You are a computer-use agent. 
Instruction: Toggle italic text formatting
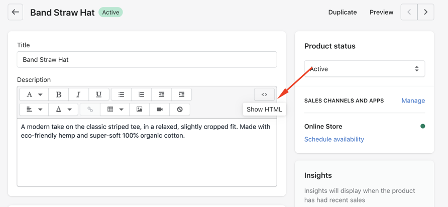point(78,94)
